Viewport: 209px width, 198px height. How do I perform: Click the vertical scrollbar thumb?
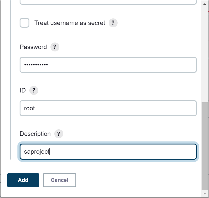pos(205,146)
